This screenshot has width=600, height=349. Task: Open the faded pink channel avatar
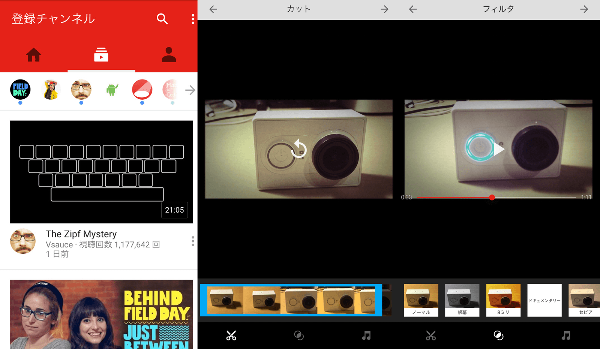click(x=170, y=90)
